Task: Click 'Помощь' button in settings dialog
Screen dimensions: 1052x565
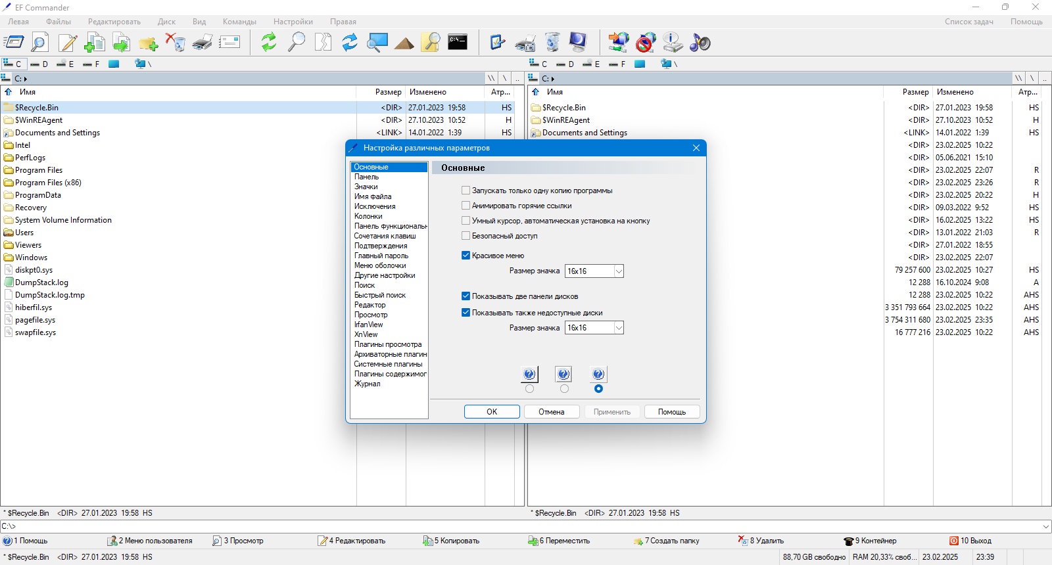Action: coord(672,412)
